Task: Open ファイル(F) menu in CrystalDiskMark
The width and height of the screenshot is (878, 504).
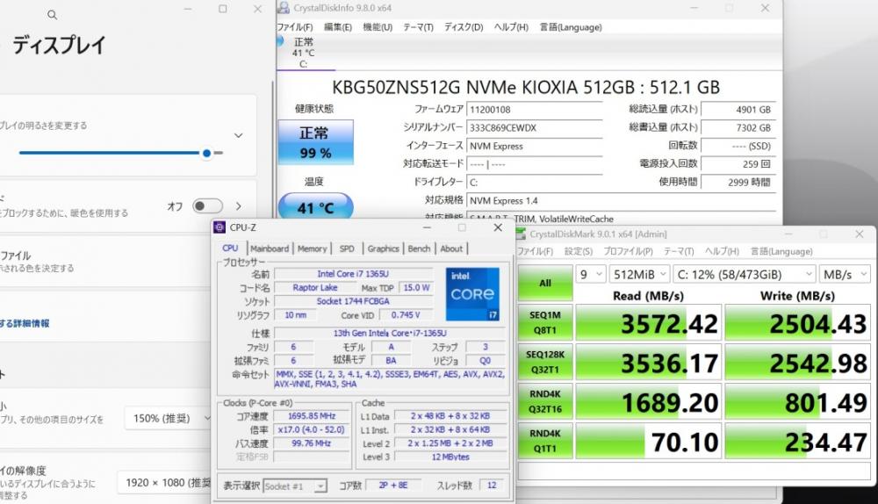Action: [535, 251]
